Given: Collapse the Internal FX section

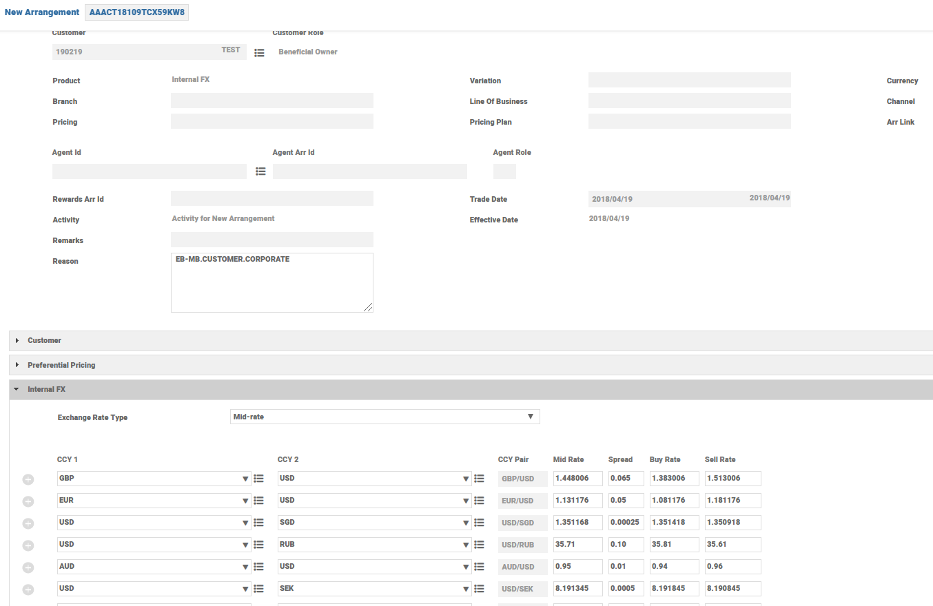Looking at the screenshot, I should click(46, 389).
